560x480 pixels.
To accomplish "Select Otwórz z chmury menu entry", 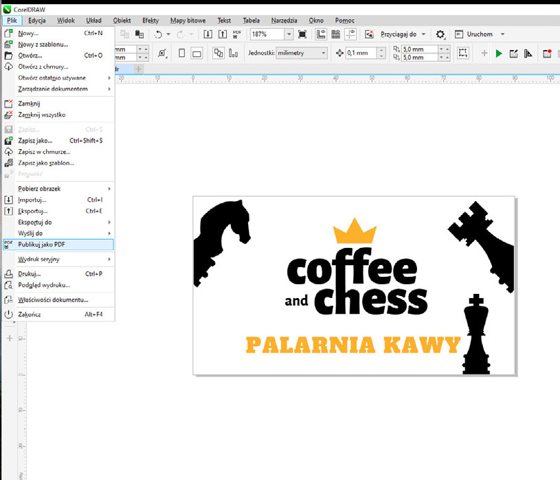I will click(58, 67).
